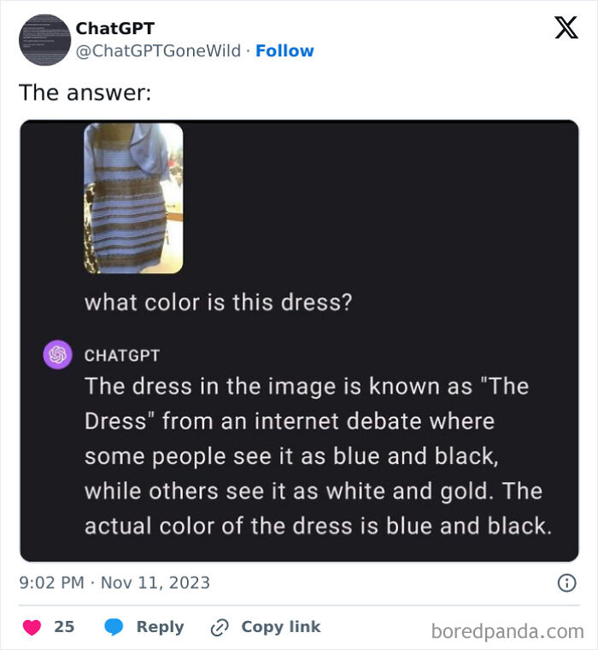Viewport: 598px width, 650px height.
Task: Click the bold ChatGPT display name
Action: click(x=115, y=28)
